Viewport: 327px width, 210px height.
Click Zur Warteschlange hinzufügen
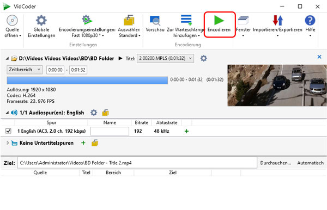(x=186, y=26)
